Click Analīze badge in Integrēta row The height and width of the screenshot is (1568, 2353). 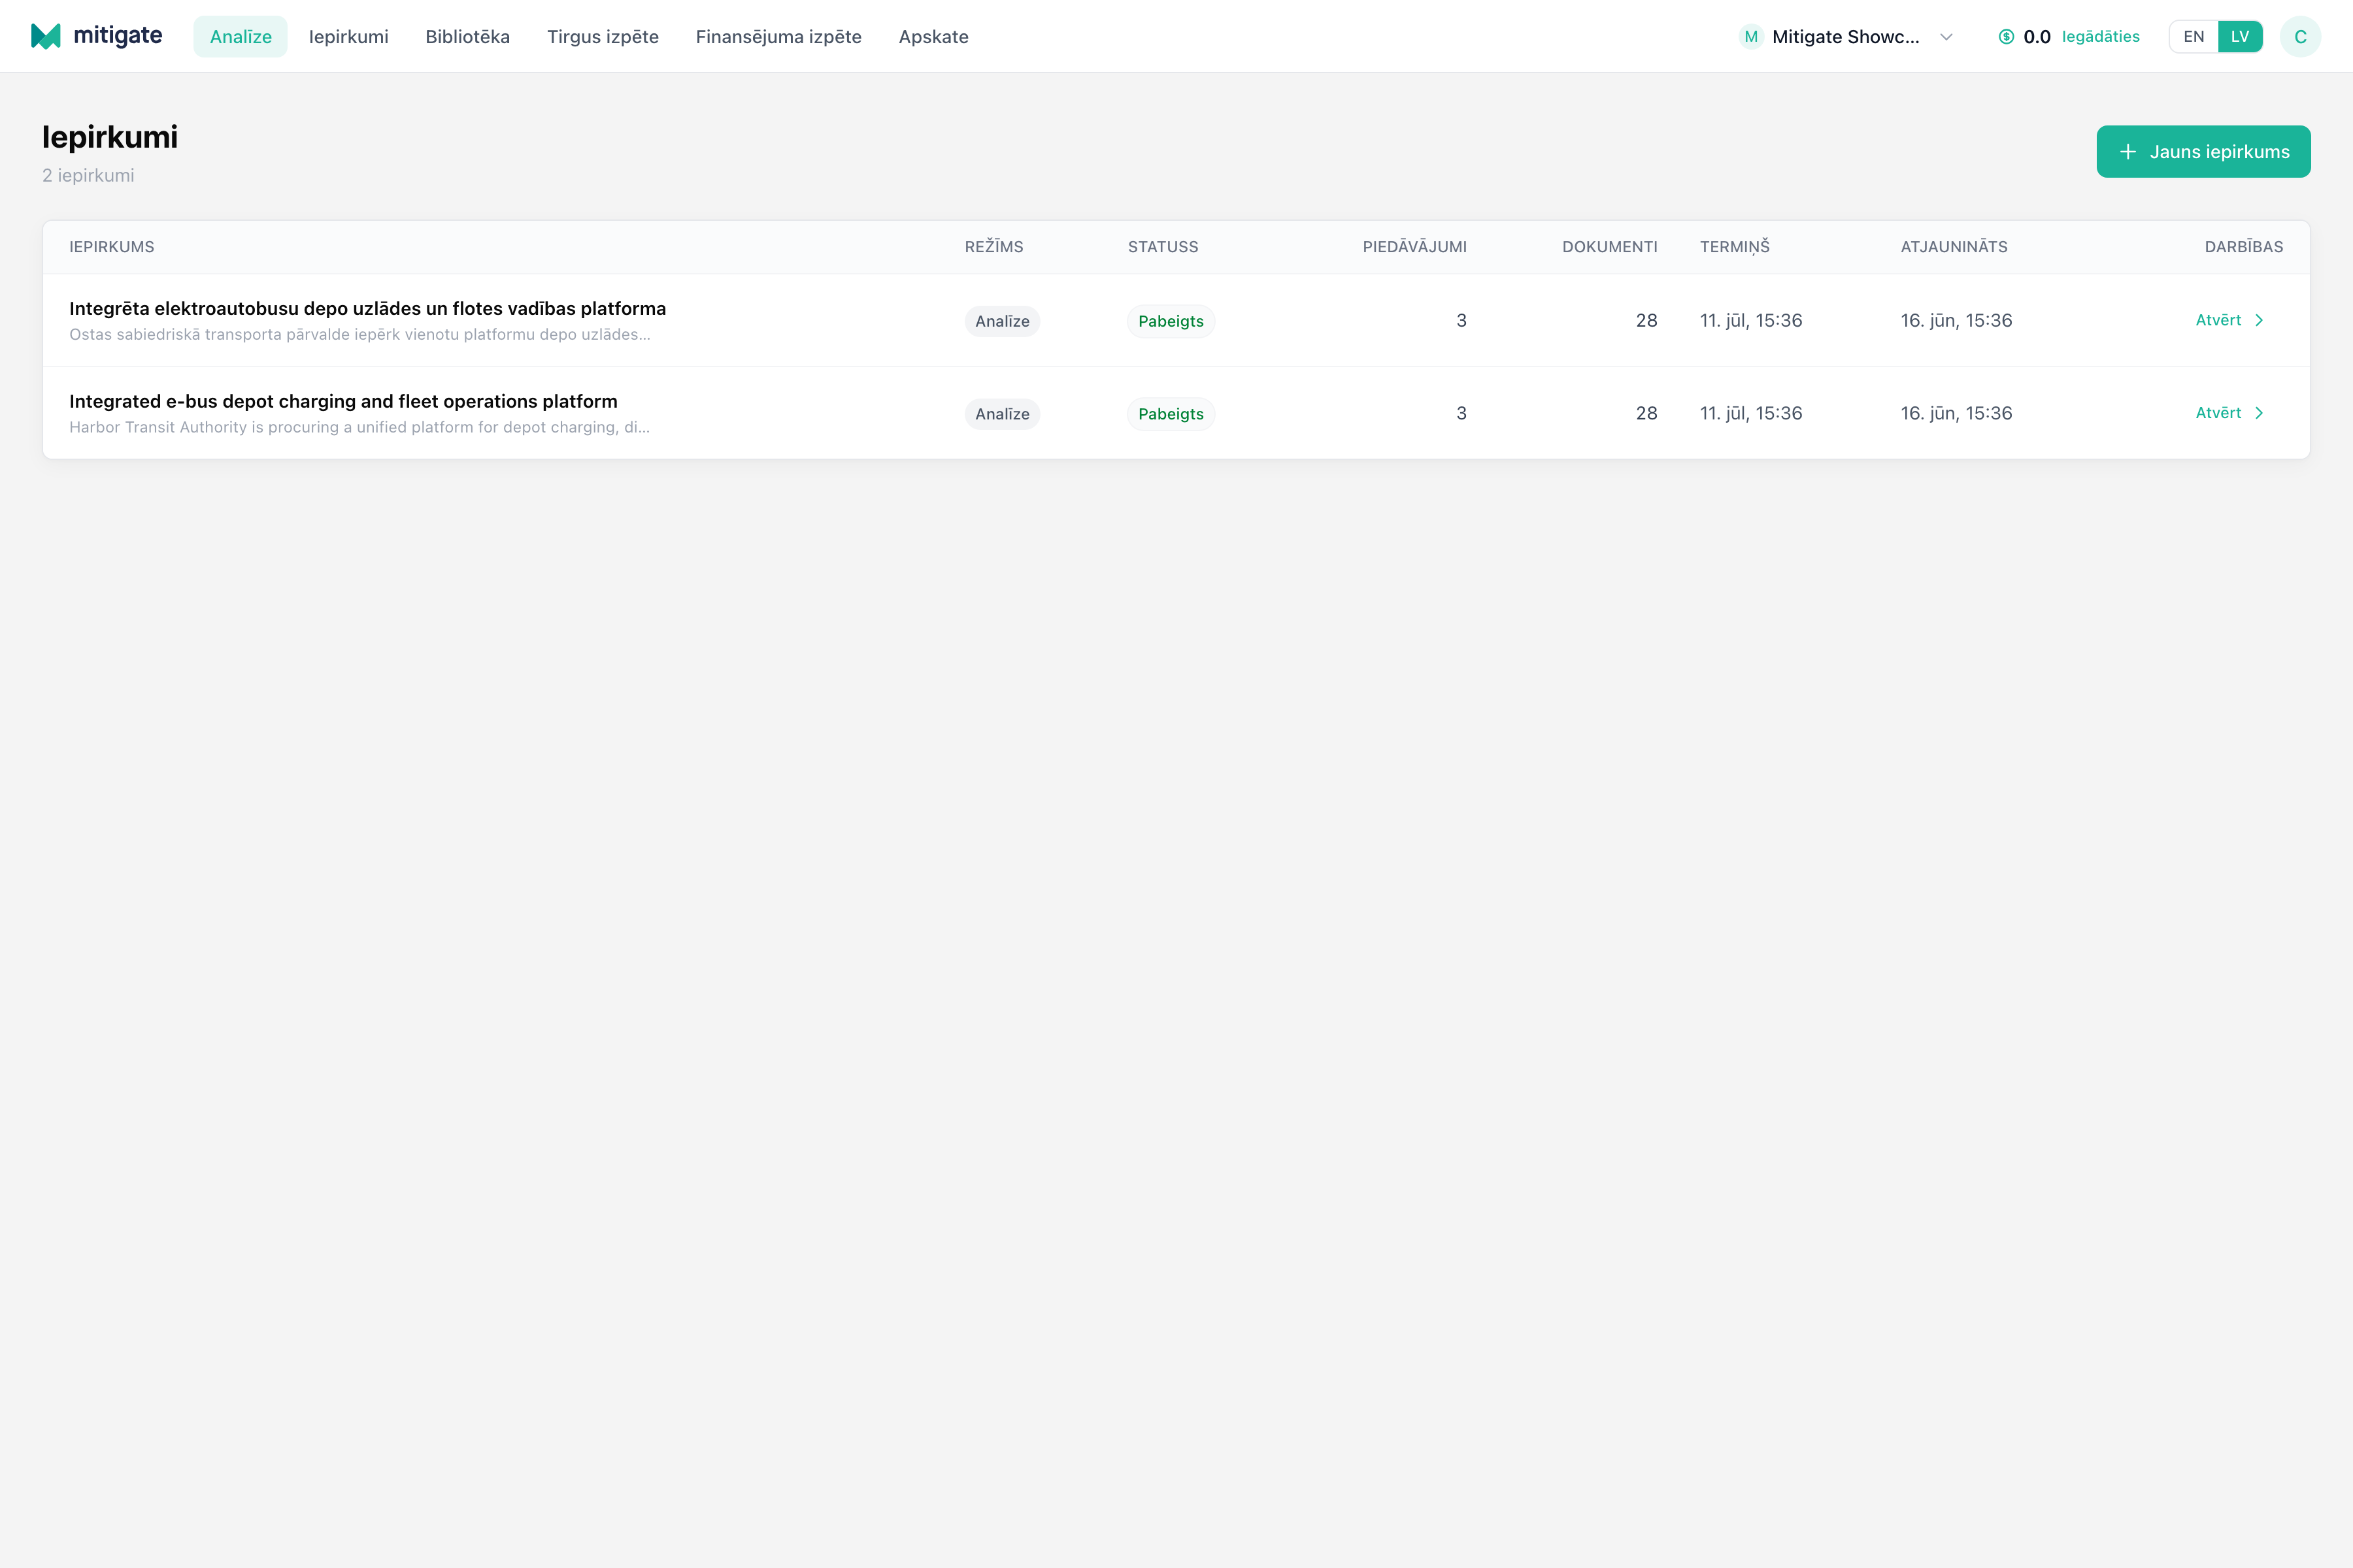click(x=1001, y=321)
